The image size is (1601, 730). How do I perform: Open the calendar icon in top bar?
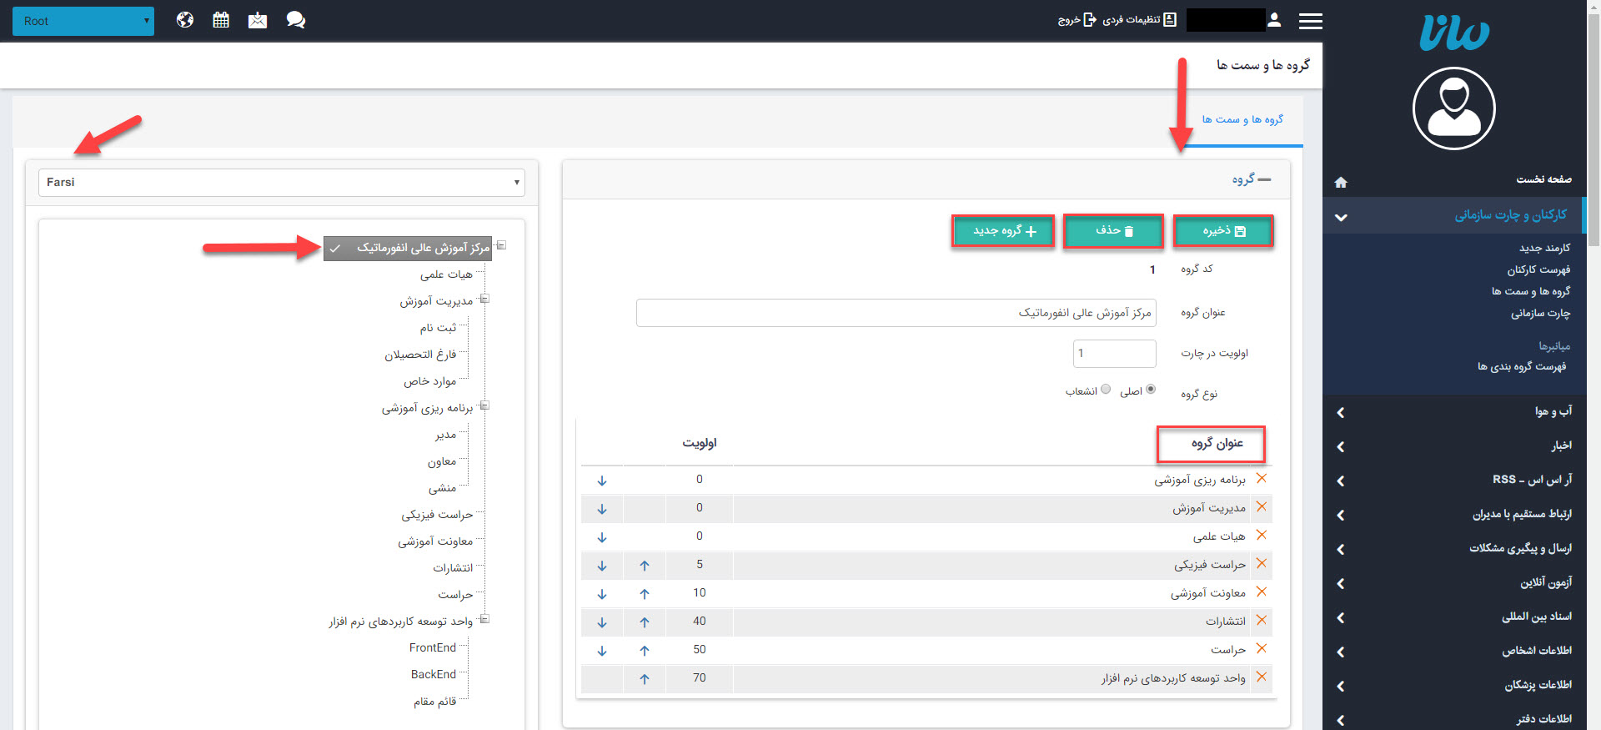(x=221, y=20)
